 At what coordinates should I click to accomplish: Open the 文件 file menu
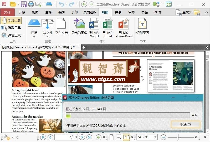[x=7, y=12]
